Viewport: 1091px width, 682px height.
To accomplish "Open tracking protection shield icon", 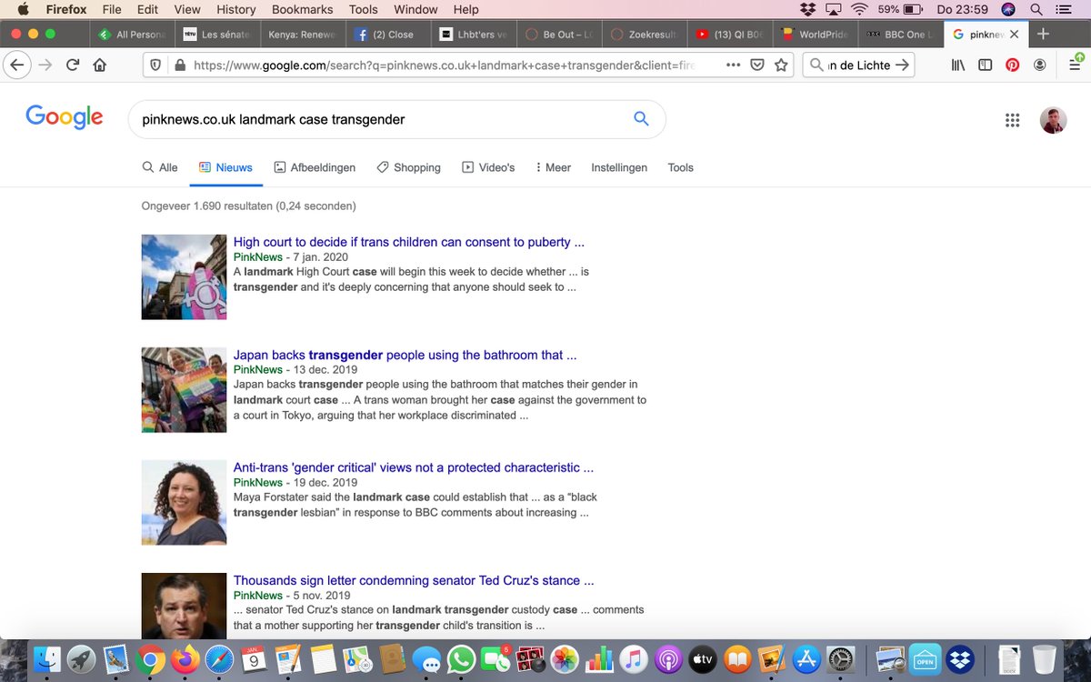I will click(x=155, y=65).
